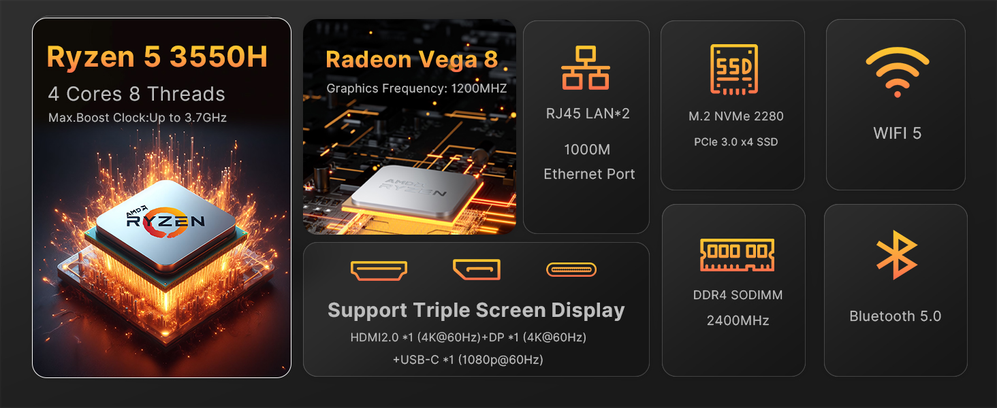Select the AMD Ryzen CPU fire image
The image size is (997, 408).
point(161,252)
